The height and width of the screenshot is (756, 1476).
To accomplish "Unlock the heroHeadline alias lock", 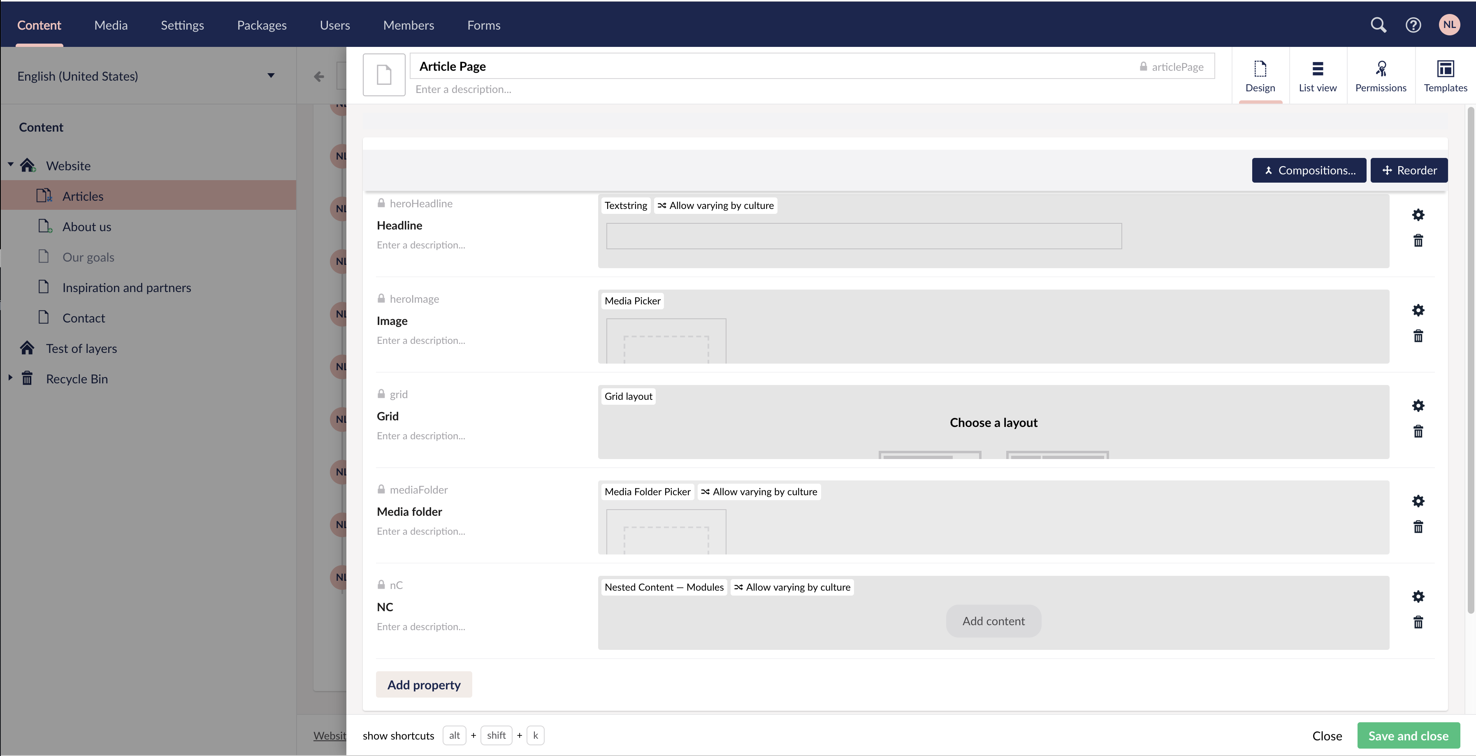I will (x=381, y=203).
